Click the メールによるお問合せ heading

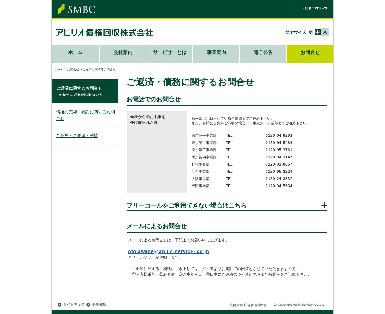[157, 226]
